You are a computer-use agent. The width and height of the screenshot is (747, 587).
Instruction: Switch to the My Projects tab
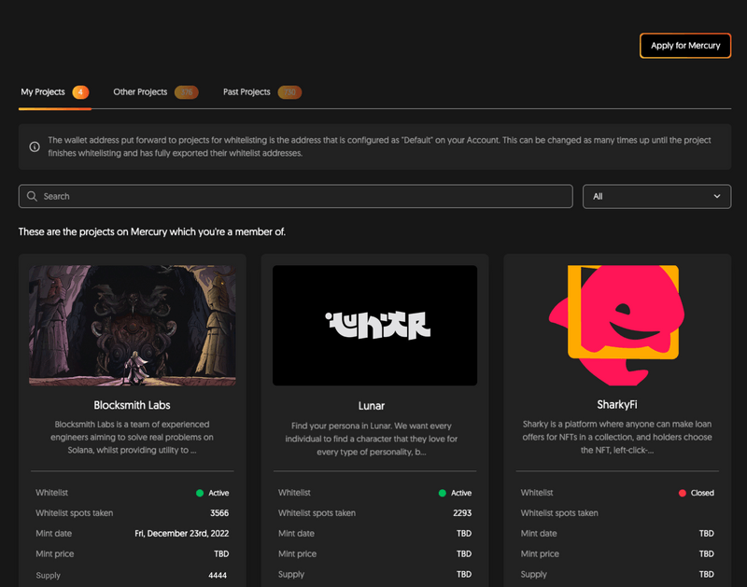43,92
